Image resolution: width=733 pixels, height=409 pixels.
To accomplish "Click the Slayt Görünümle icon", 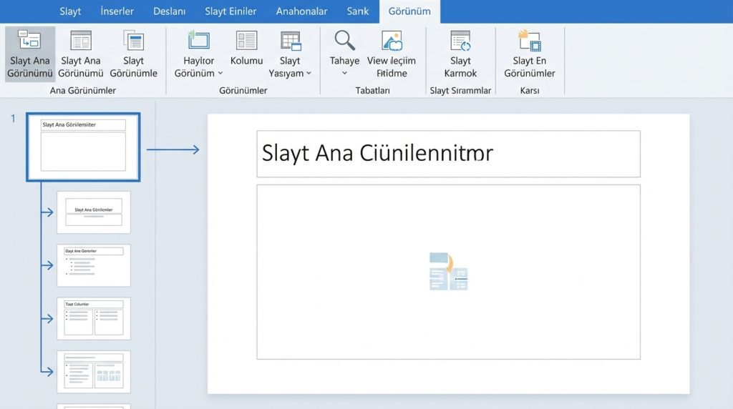I will (134, 40).
